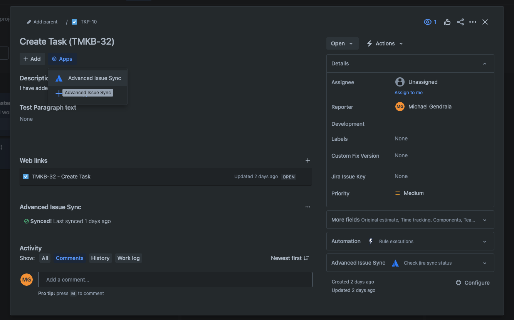This screenshot has height=320, width=514.
Task: Click the Configure gear icon
Action: (x=459, y=283)
